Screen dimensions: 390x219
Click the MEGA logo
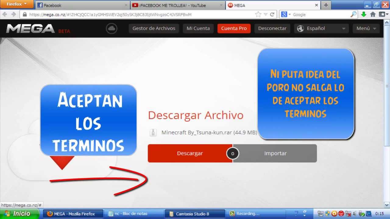(30, 29)
